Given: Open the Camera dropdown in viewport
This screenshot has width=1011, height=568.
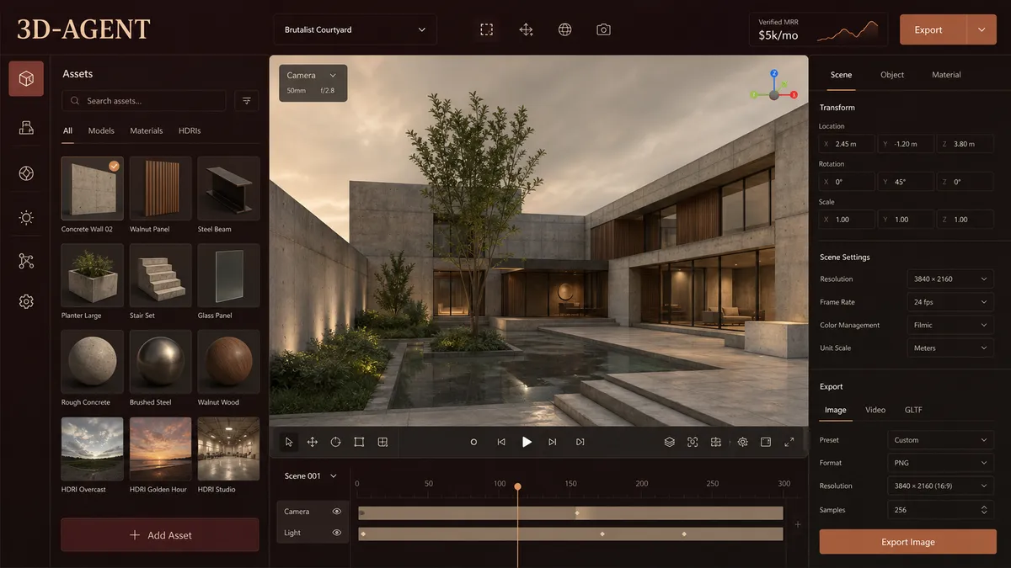Looking at the screenshot, I should 313,75.
